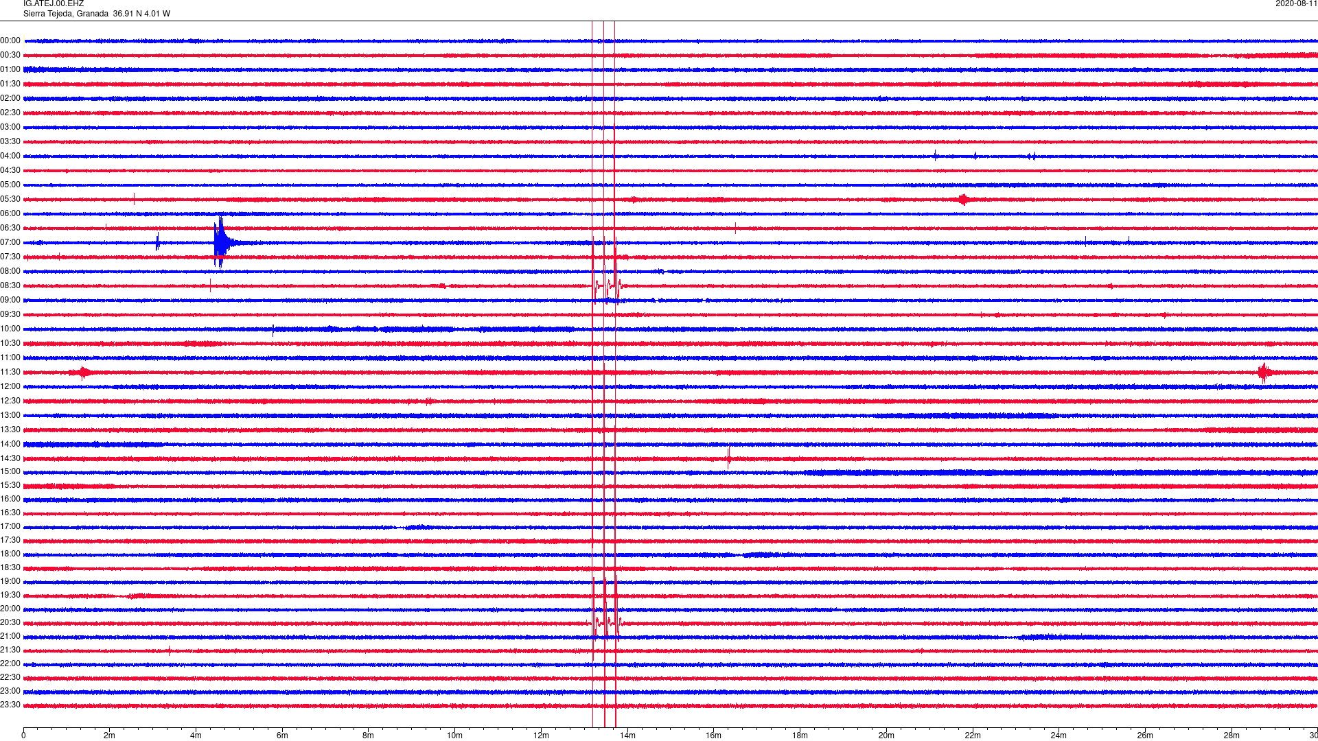
Task: Select the 11:30 trace time label
Action: [10, 373]
